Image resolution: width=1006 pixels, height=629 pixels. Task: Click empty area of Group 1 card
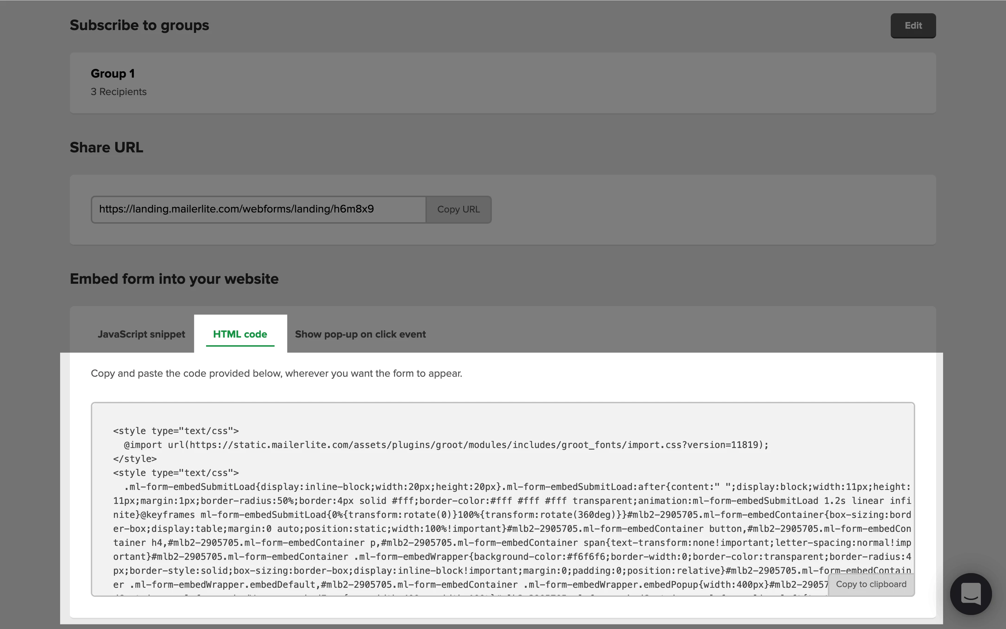coord(540,83)
